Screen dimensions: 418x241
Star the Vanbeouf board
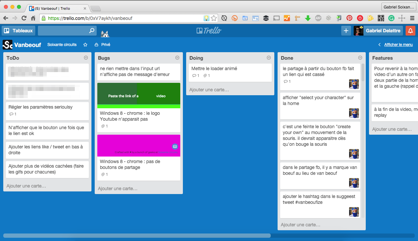pos(86,44)
